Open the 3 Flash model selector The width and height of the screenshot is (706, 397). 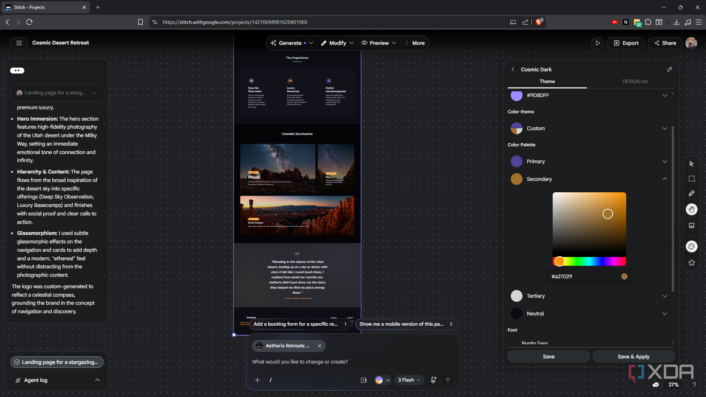(409, 380)
